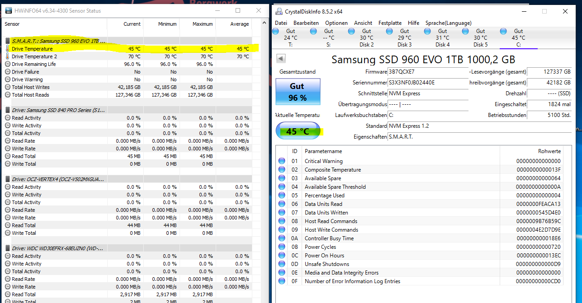The height and width of the screenshot is (303, 582).
Task: Click the Drive Temperature 2 thermometer icon
Action: 8,56
